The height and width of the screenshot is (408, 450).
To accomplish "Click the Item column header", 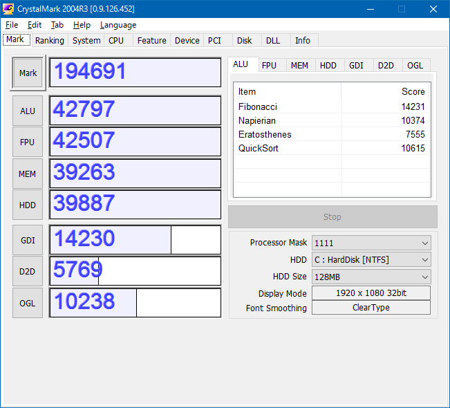I will coord(288,91).
